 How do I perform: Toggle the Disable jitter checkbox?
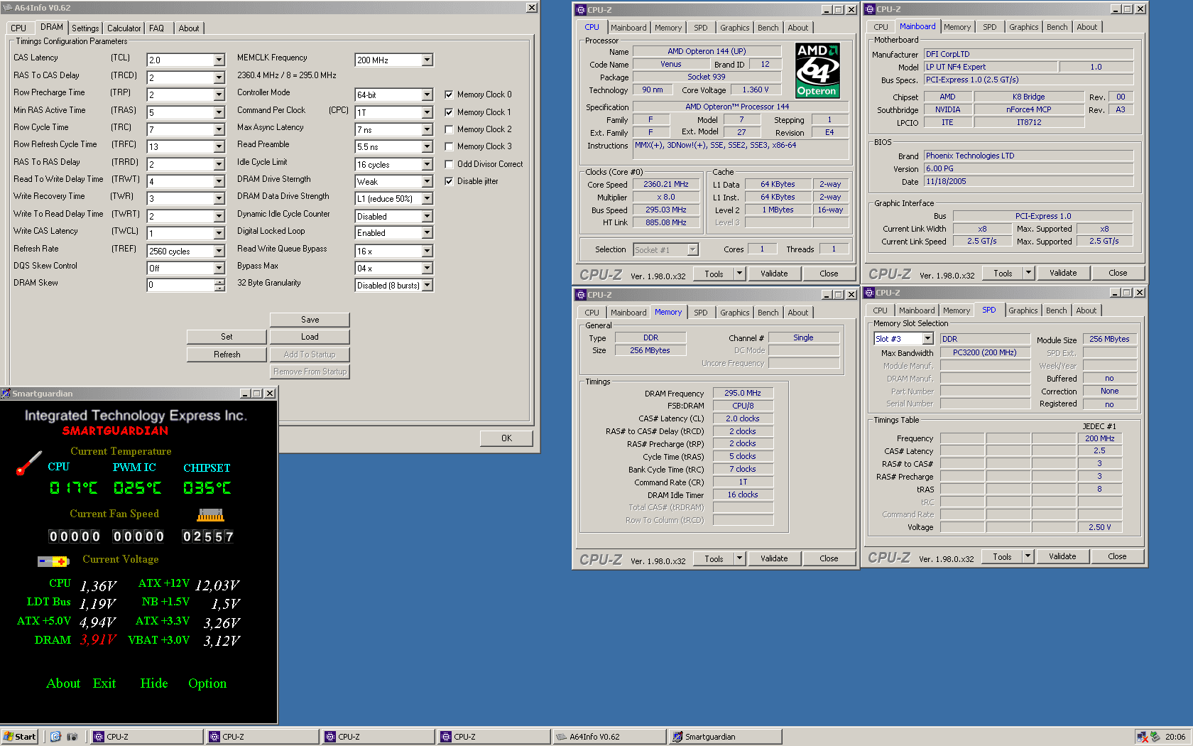tap(449, 181)
